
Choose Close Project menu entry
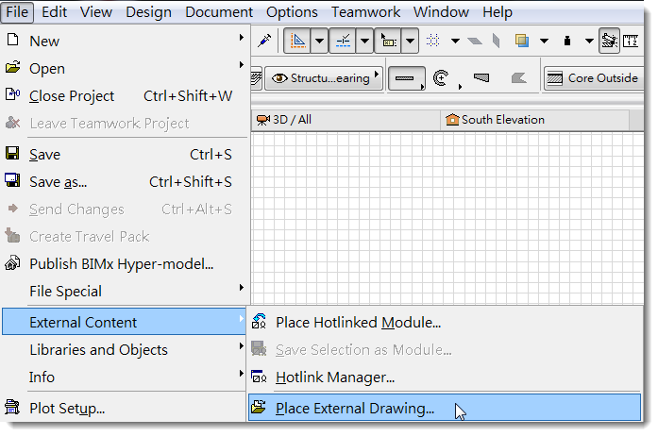(x=125, y=95)
